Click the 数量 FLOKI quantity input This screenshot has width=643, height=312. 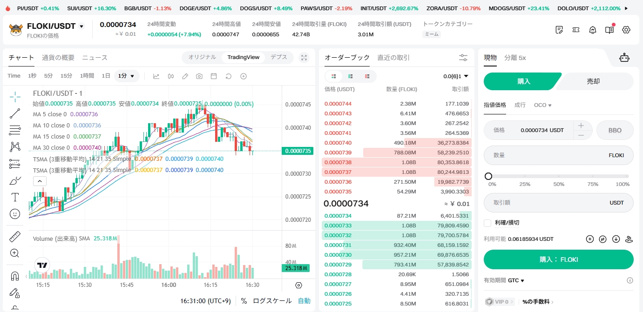coord(559,155)
